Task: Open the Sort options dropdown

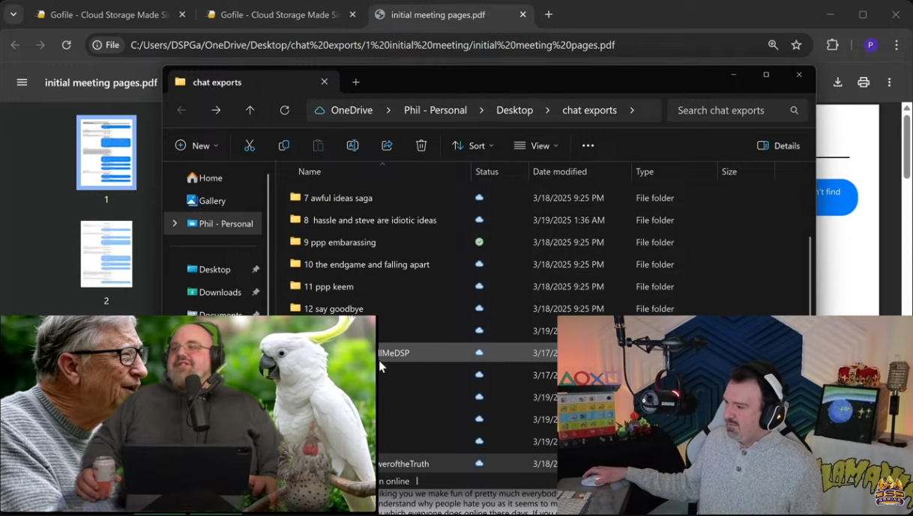Action: click(x=473, y=145)
